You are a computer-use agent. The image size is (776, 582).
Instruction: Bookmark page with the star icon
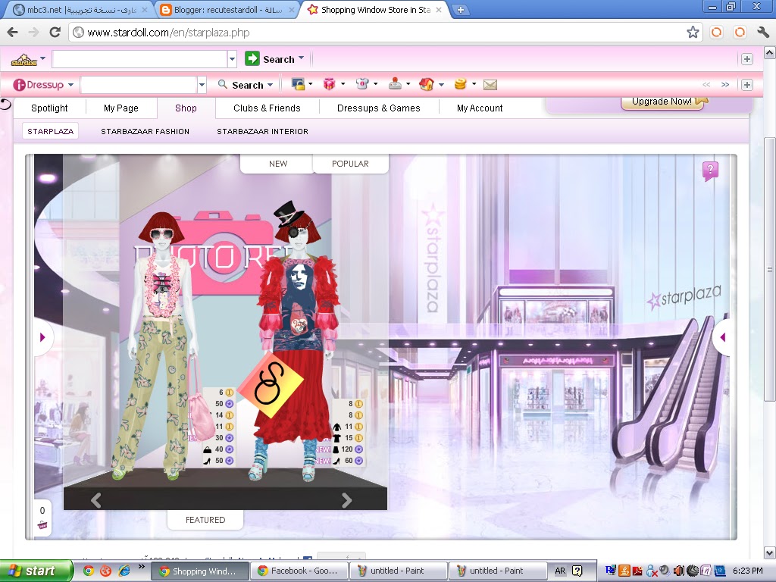click(x=693, y=32)
